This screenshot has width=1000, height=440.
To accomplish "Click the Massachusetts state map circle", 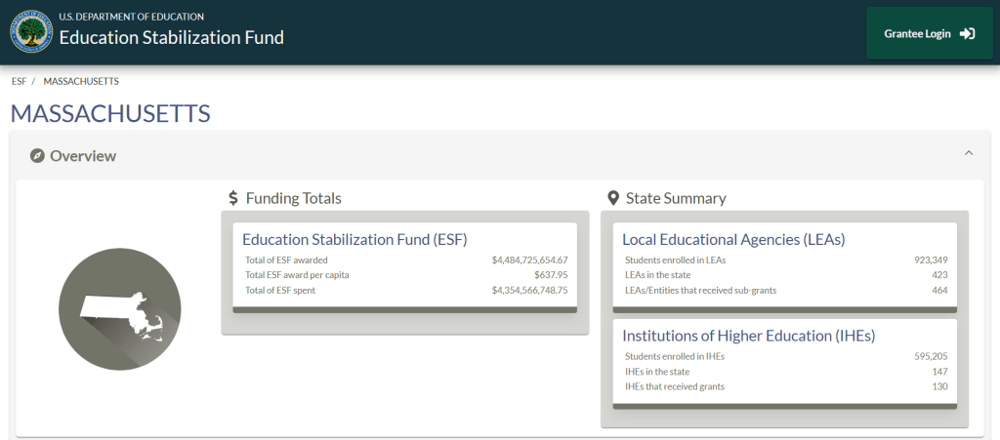I will click(120, 308).
